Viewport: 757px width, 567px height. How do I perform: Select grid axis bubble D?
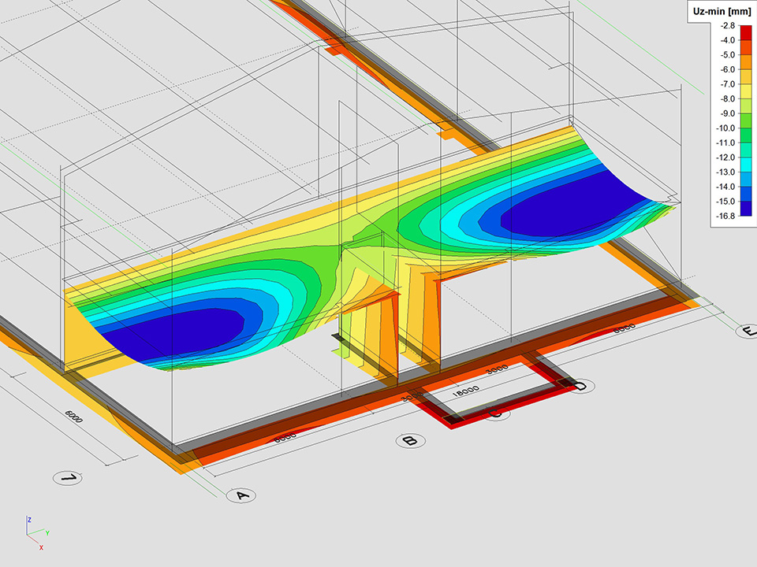click(580, 386)
